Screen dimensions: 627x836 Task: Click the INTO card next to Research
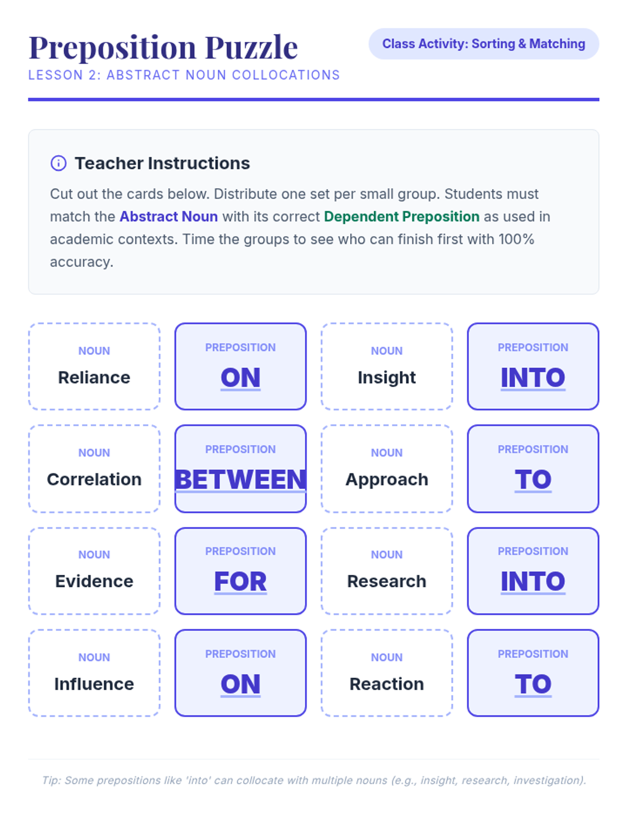pos(533,571)
